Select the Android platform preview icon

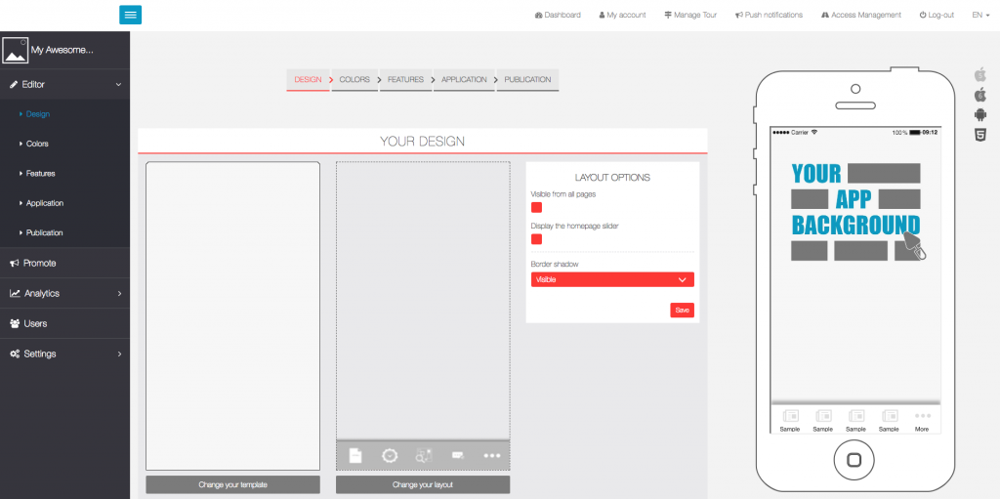pos(980,115)
